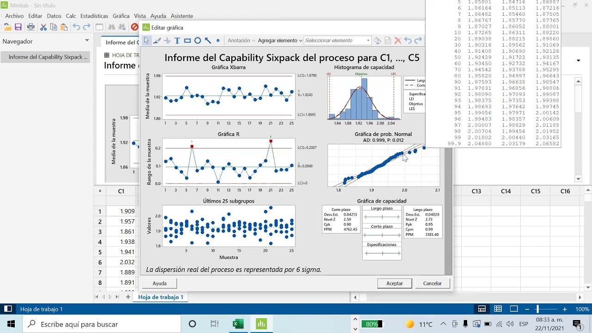592x333 pixels.
Task: Open the Archivo menu
Action: pyautogui.click(x=14, y=16)
